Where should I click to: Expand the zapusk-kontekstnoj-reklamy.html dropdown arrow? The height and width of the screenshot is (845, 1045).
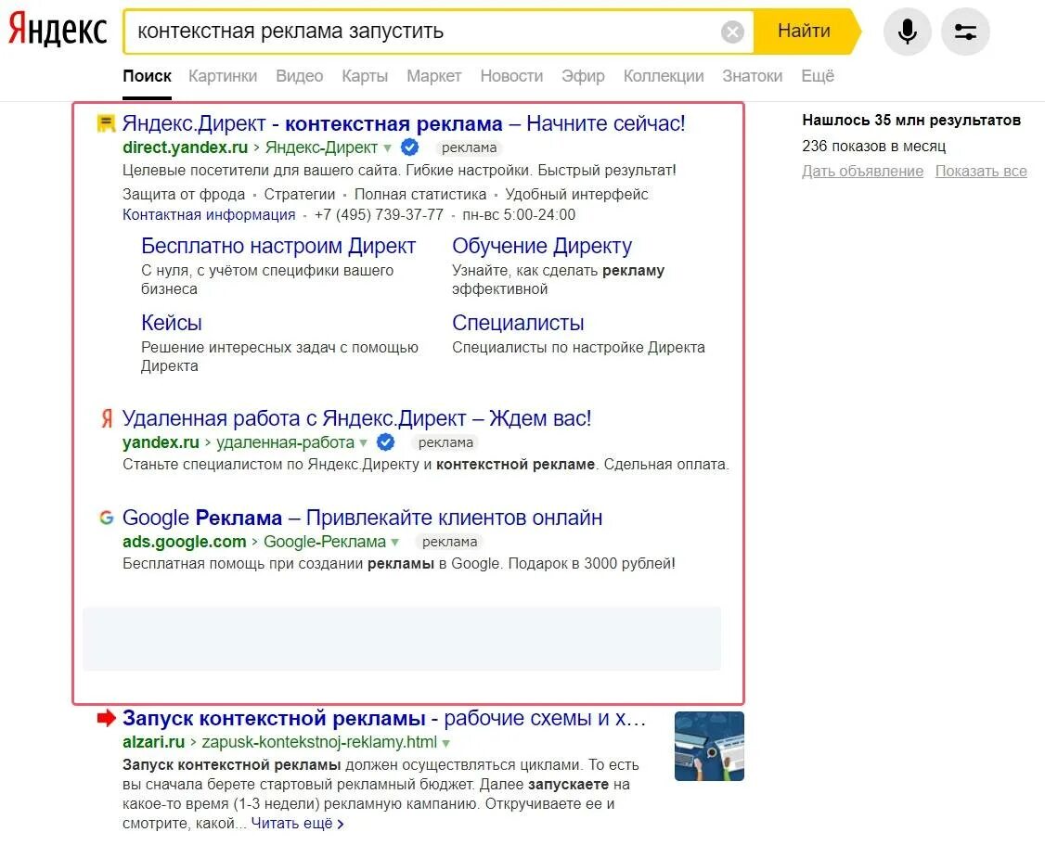point(445,742)
